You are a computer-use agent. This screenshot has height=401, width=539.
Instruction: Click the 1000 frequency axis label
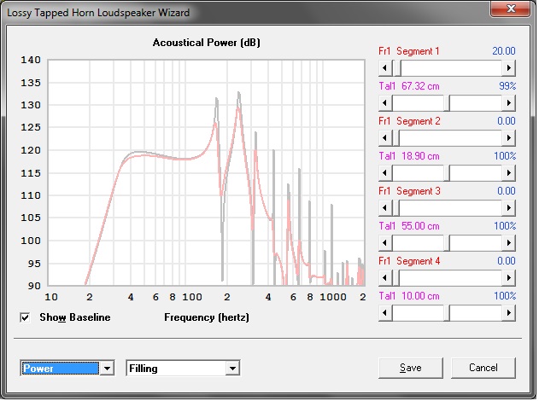[333, 297]
